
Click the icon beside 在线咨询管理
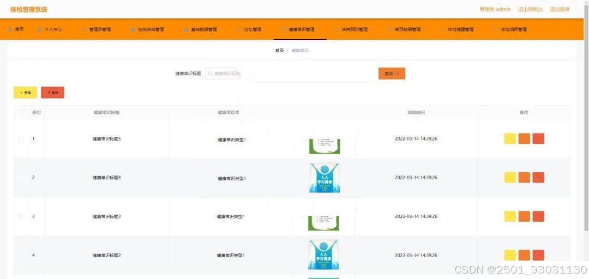coord(133,29)
